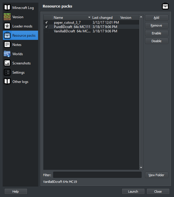Click the scrollbar up arrow
The height and width of the screenshot is (197, 174).
(x=141, y=17)
